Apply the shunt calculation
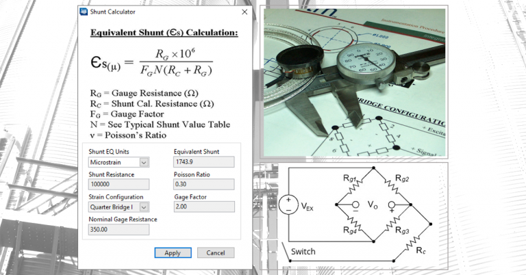The height and width of the screenshot is (275, 526). [x=173, y=253]
